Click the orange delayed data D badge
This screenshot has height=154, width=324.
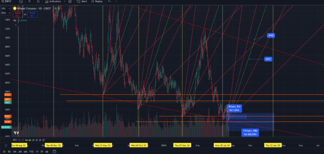[59, 8]
